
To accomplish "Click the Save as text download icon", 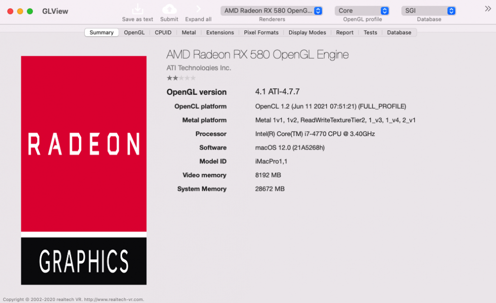I will [x=137, y=9].
